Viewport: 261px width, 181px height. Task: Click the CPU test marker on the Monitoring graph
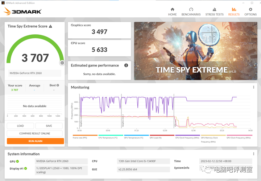pos(175,123)
